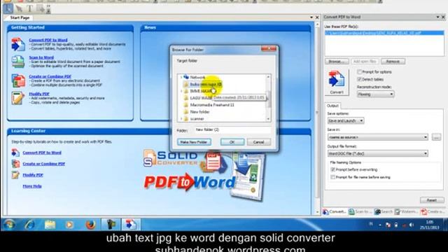Click the Reset button
This screenshot has width=448, height=252.
pyautogui.click(x=432, y=200)
